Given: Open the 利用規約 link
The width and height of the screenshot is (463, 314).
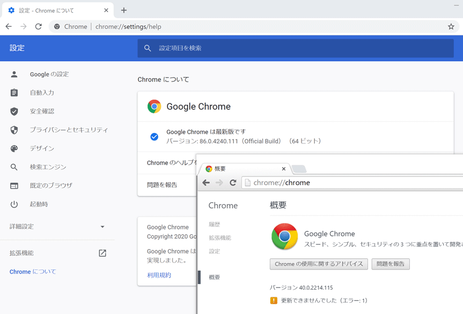Looking at the screenshot, I should [159, 275].
